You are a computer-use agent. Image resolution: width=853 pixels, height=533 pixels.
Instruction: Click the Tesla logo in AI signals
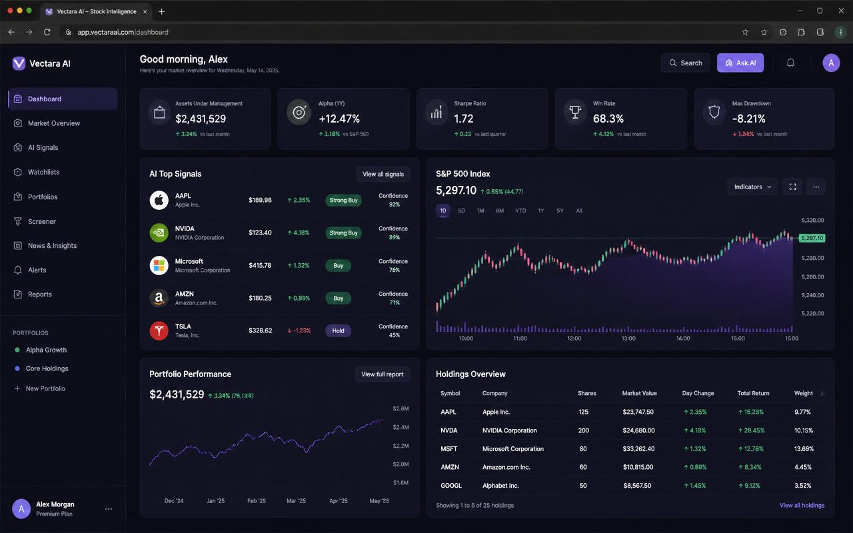[159, 330]
